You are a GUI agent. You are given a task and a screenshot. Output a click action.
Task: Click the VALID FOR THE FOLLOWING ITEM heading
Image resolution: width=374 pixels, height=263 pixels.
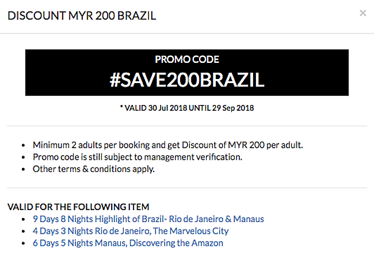click(x=78, y=206)
